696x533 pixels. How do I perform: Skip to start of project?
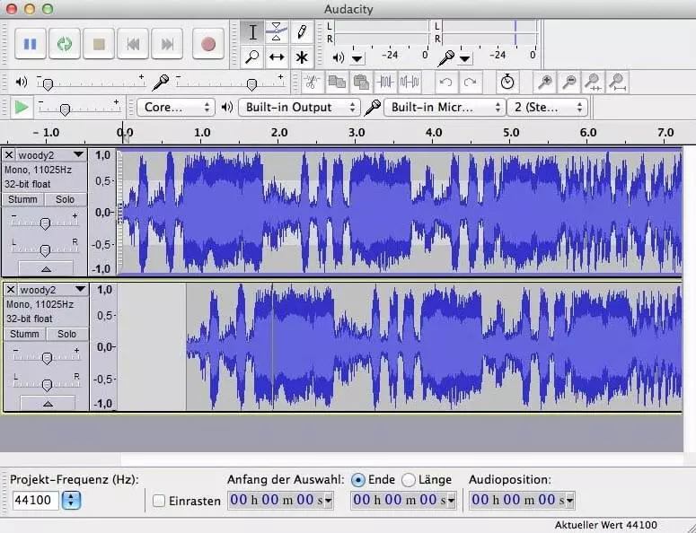[133, 44]
